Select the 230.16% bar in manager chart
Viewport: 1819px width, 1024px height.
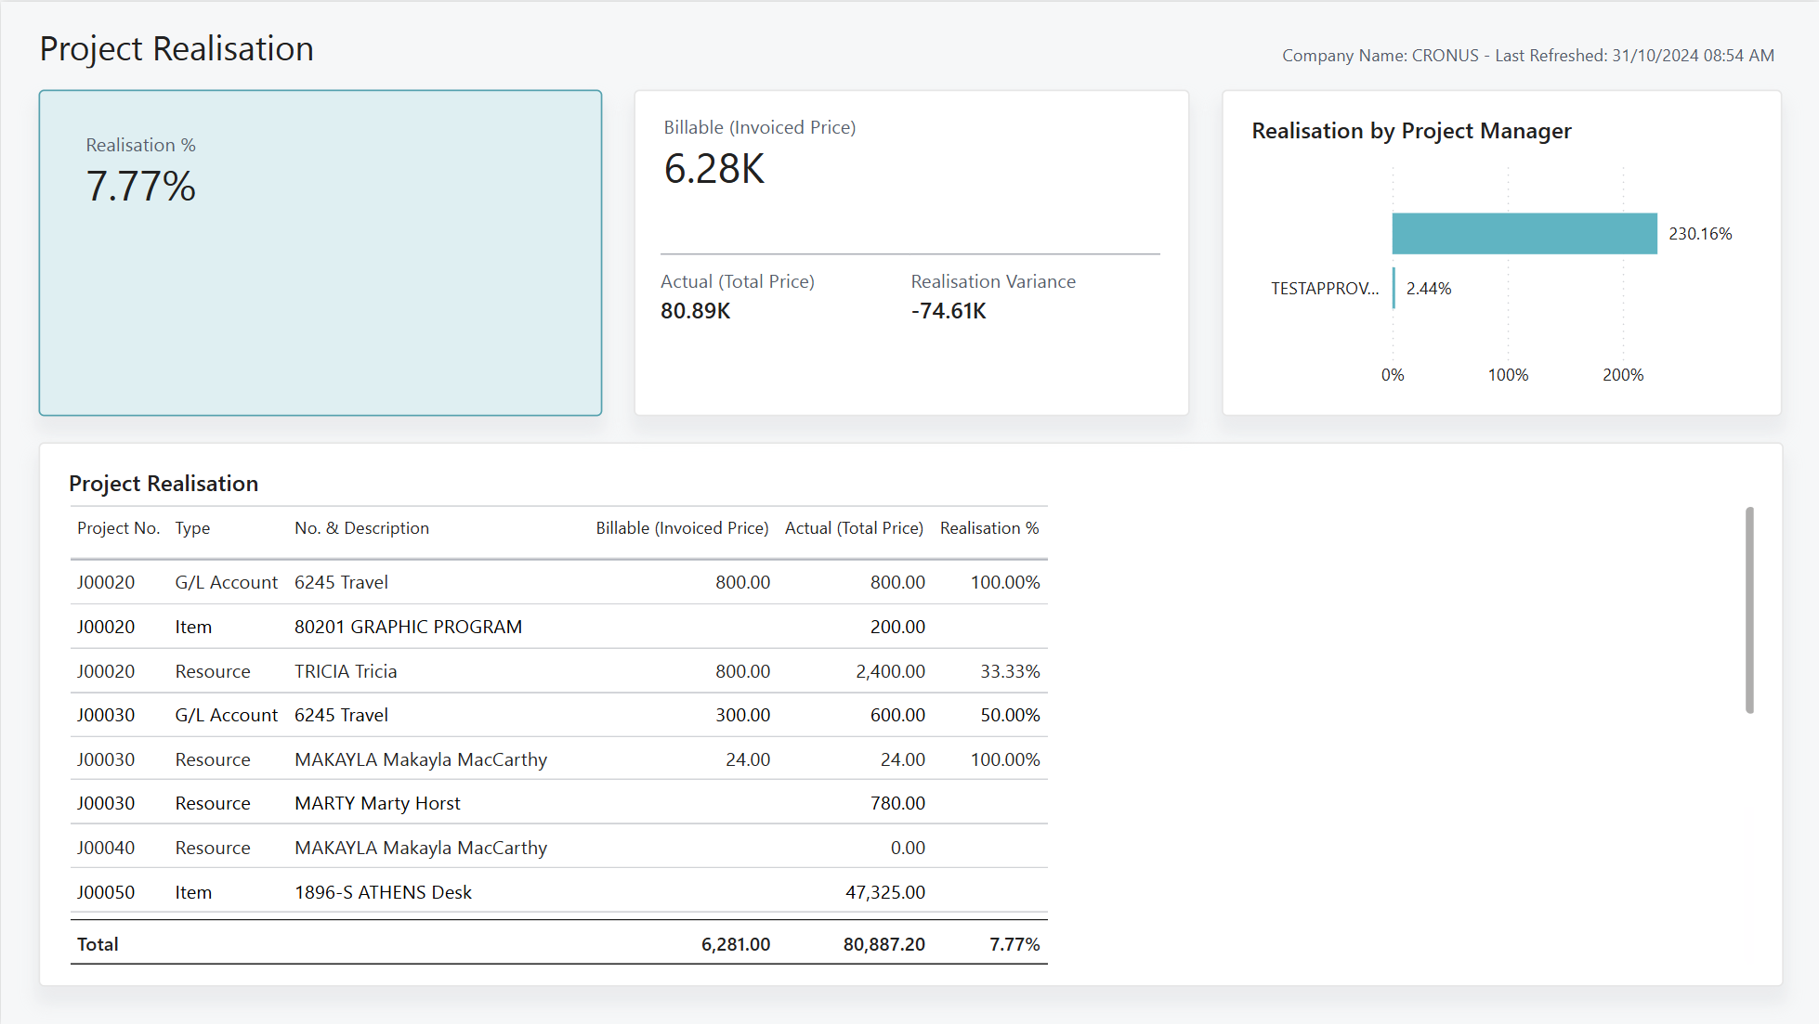coord(1525,233)
